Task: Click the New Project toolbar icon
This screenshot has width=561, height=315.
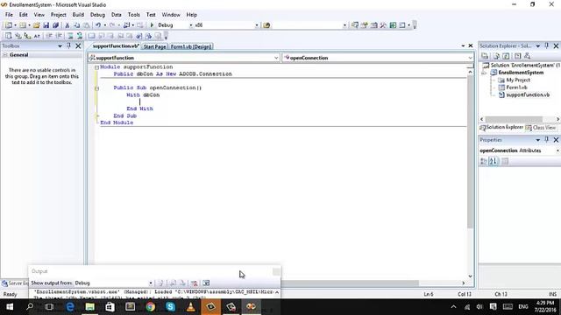Action: pos(8,25)
